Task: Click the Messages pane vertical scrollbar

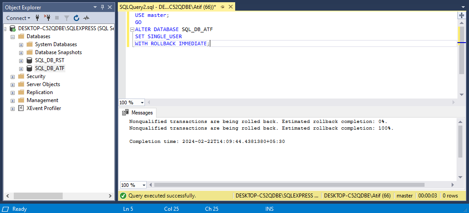Action: click(x=460, y=141)
